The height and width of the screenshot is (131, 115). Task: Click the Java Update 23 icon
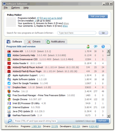[x=9, y=111]
